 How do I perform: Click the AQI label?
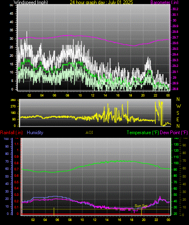pyautogui.click(x=89, y=133)
